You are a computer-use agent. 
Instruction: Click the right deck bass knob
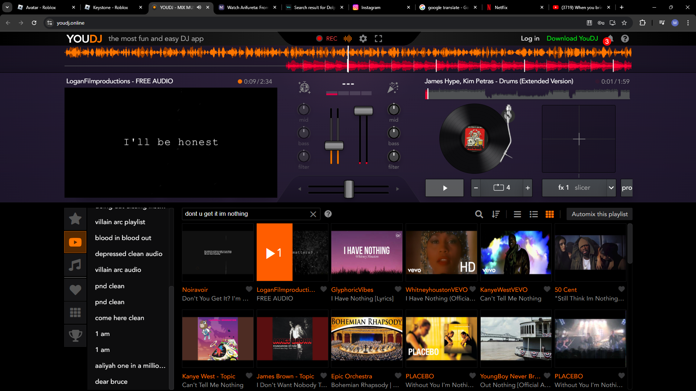point(394,133)
